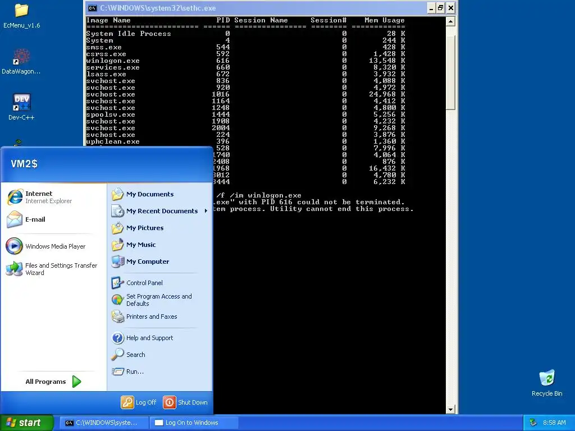This screenshot has height=431, width=575.
Task: Click the spoolsv.exe process row
Action: click(246, 114)
